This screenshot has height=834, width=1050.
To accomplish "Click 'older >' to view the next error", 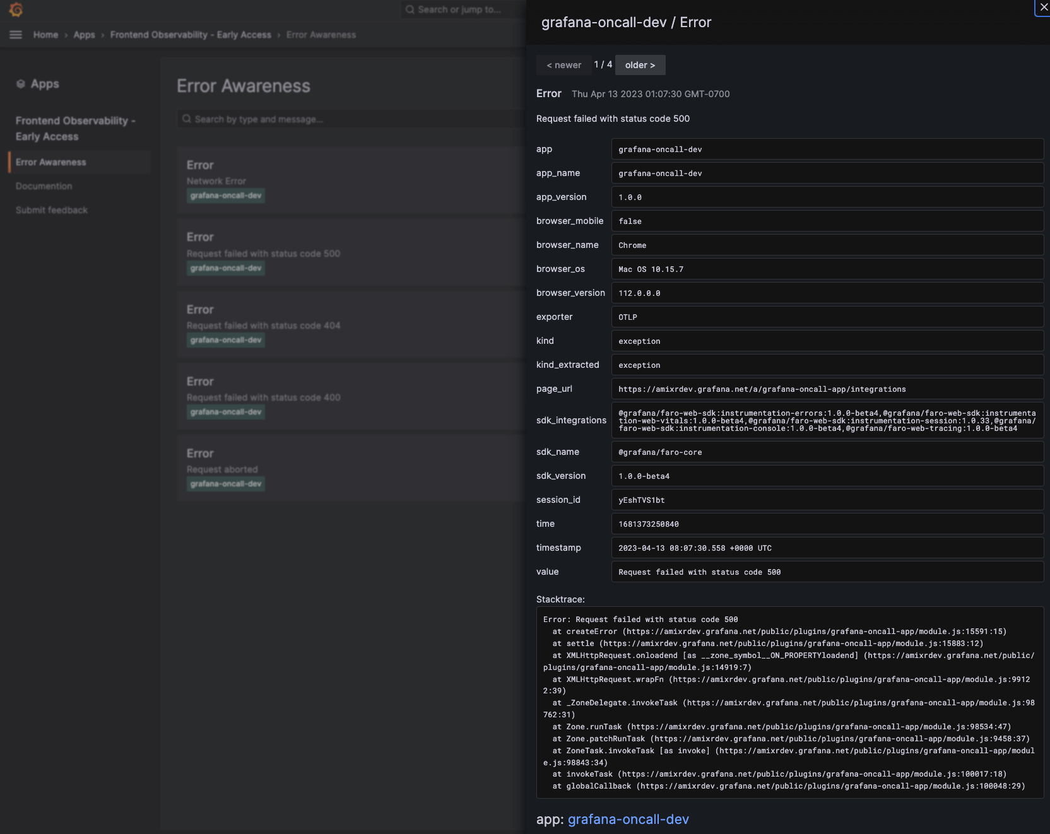I will tap(640, 65).
